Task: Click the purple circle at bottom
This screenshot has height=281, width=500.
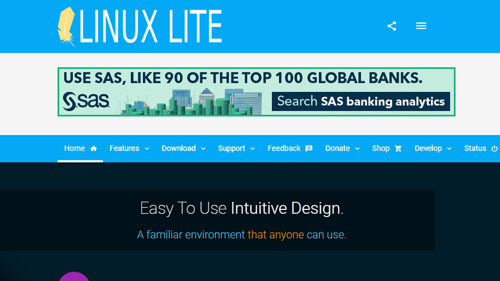Action: click(74, 276)
